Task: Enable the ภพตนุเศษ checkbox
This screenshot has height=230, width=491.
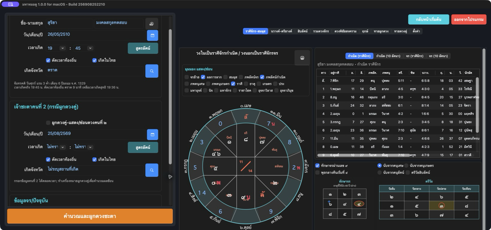Action: click(187, 84)
